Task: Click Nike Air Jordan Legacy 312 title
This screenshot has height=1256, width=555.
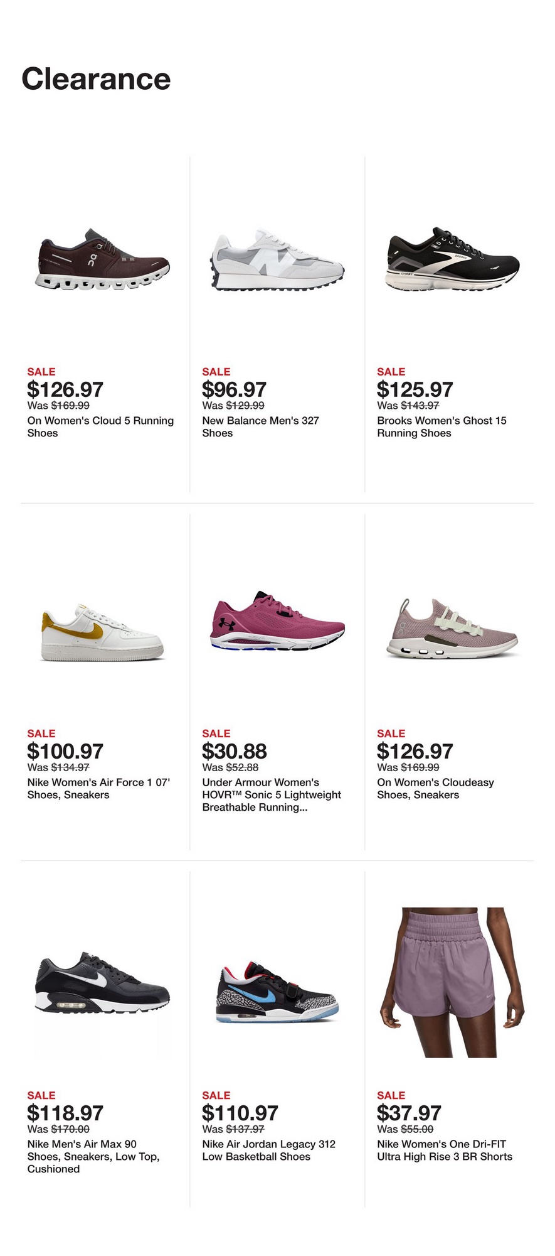Action: (268, 1150)
